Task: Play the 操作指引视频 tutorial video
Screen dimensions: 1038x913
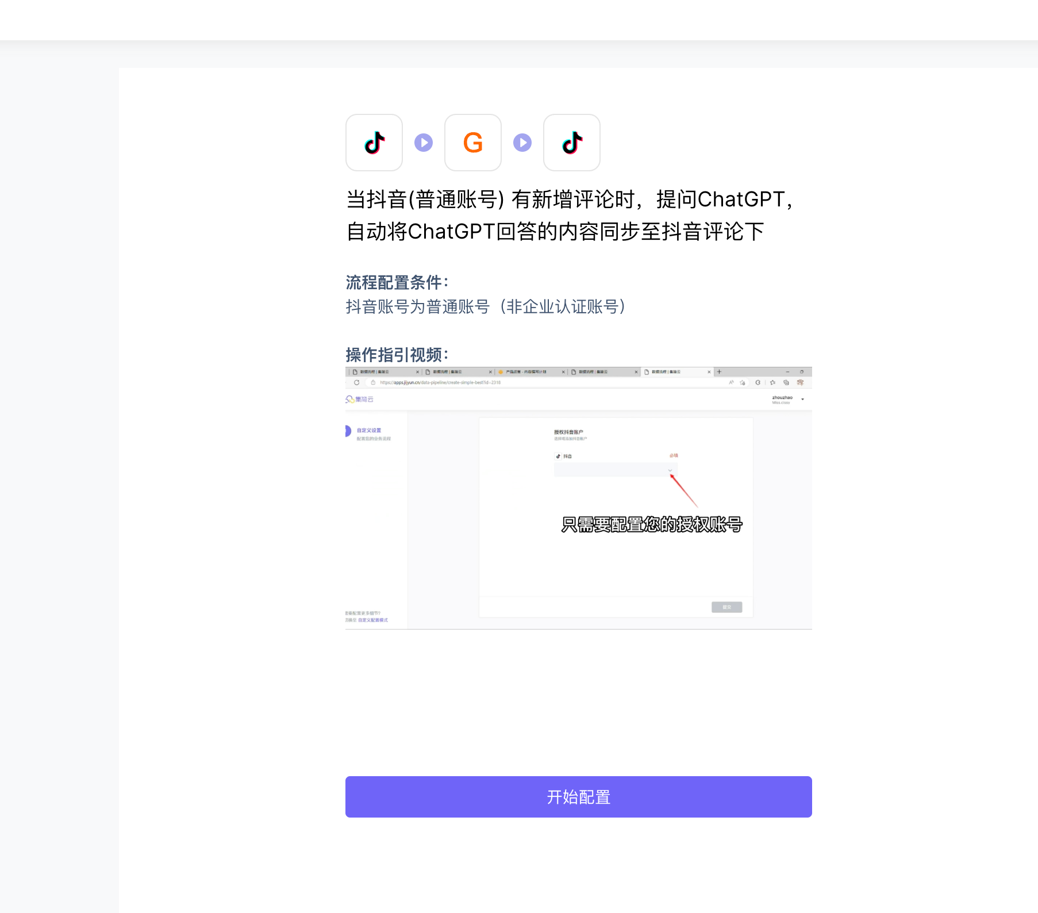Action: pos(579,498)
